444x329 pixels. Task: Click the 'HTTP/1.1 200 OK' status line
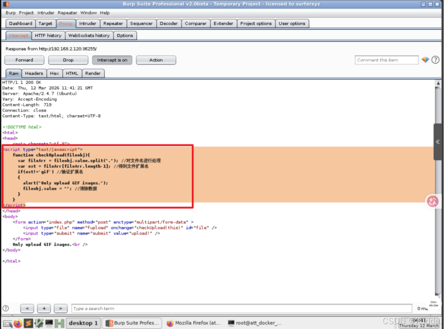[x=22, y=82]
